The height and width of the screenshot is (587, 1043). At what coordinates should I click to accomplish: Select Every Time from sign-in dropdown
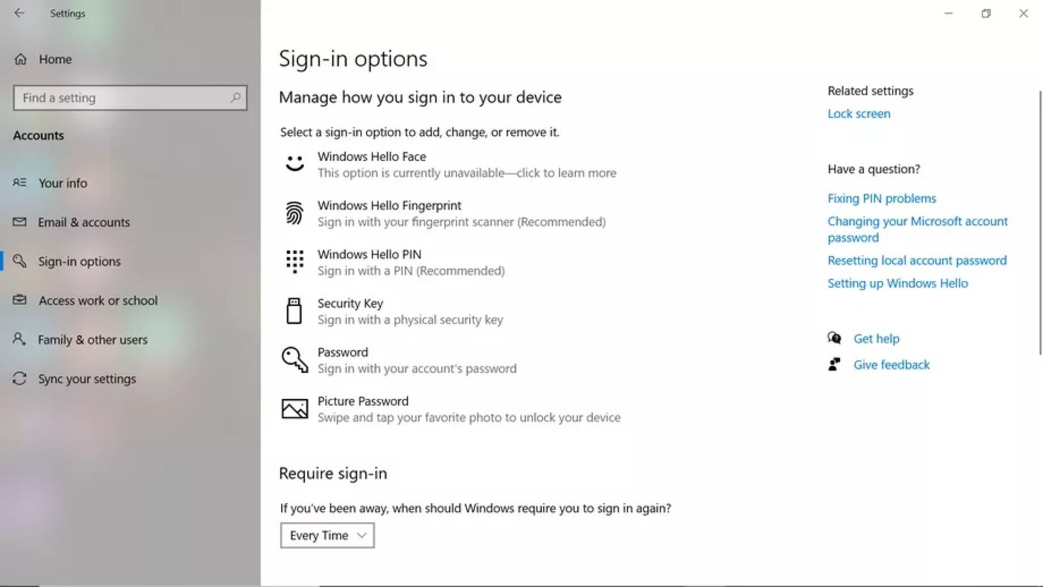(326, 535)
